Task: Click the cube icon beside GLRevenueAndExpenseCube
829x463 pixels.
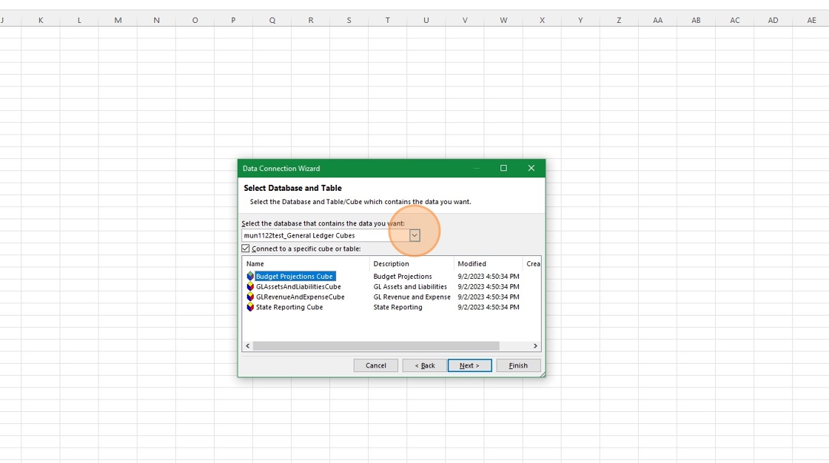Action: tap(250, 297)
